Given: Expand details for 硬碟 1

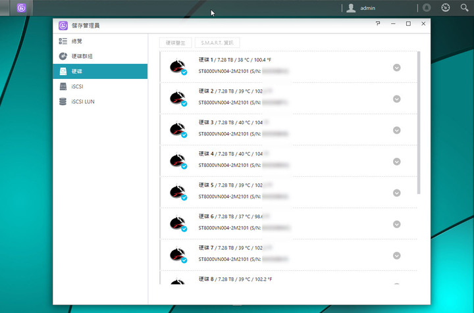Looking at the screenshot, I should [x=396, y=68].
